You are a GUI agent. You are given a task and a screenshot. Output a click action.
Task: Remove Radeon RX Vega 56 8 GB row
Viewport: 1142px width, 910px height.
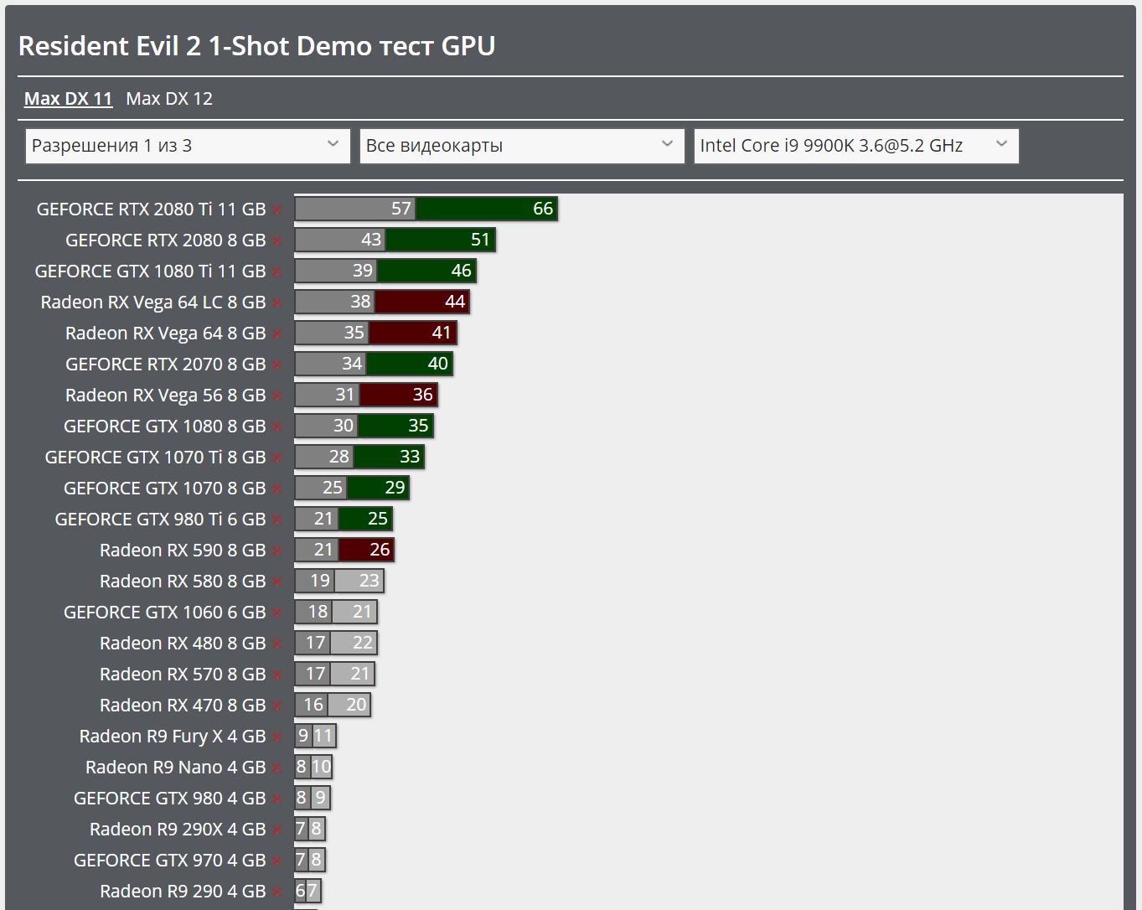[277, 396]
